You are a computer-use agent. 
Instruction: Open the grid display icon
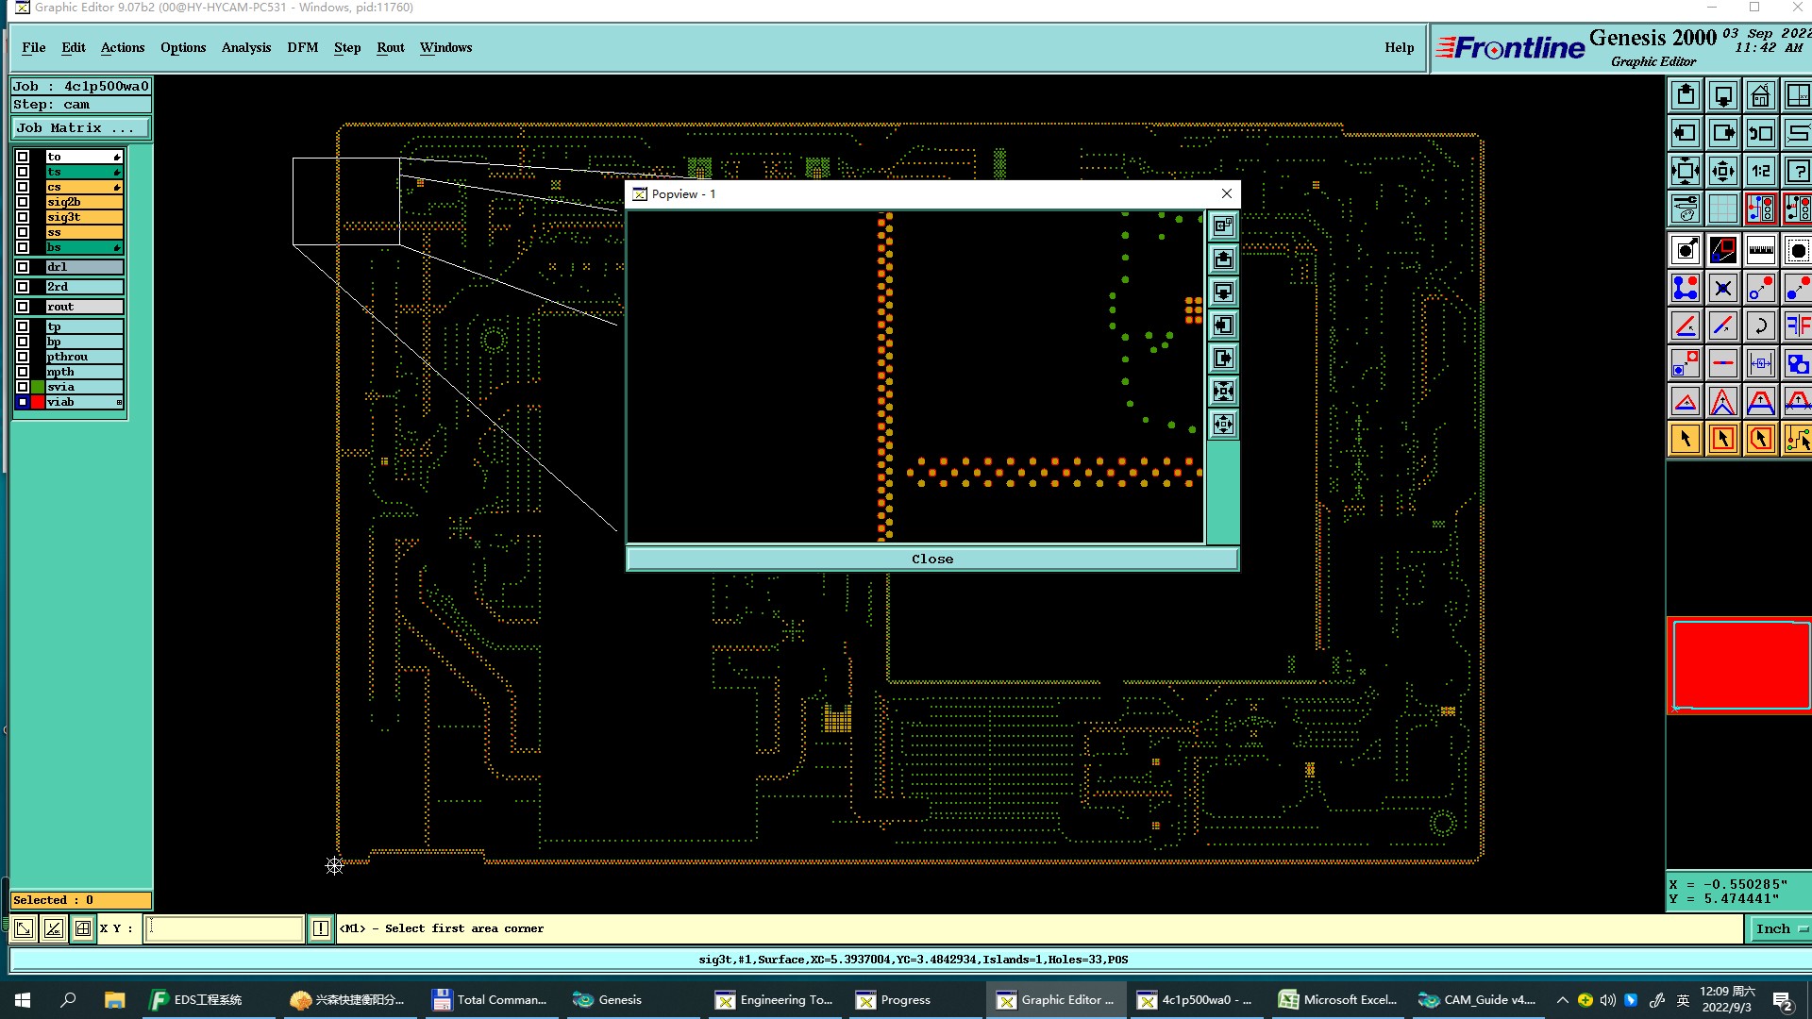pyautogui.click(x=1722, y=209)
